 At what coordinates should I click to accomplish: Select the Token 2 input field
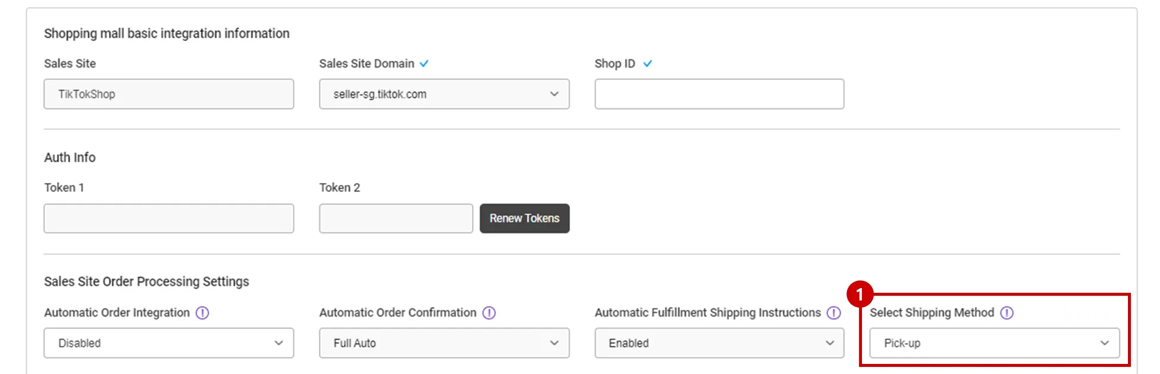[x=396, y=219]
